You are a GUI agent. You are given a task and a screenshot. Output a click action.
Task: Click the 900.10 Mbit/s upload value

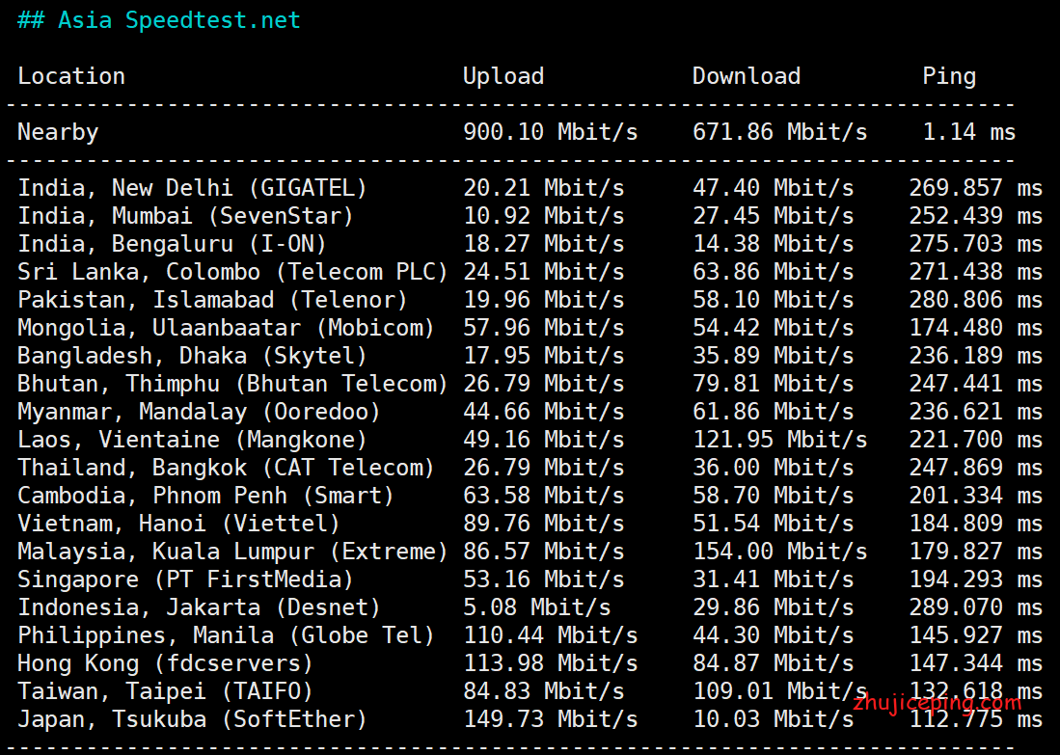[551, 132]
